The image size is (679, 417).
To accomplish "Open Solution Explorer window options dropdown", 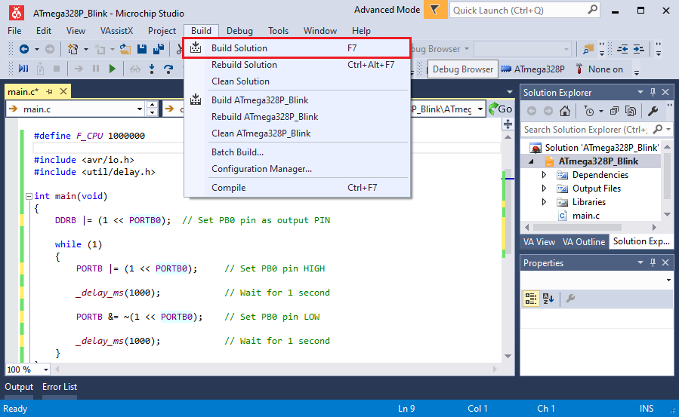I will pyautogui.click(x=640, y=92).
